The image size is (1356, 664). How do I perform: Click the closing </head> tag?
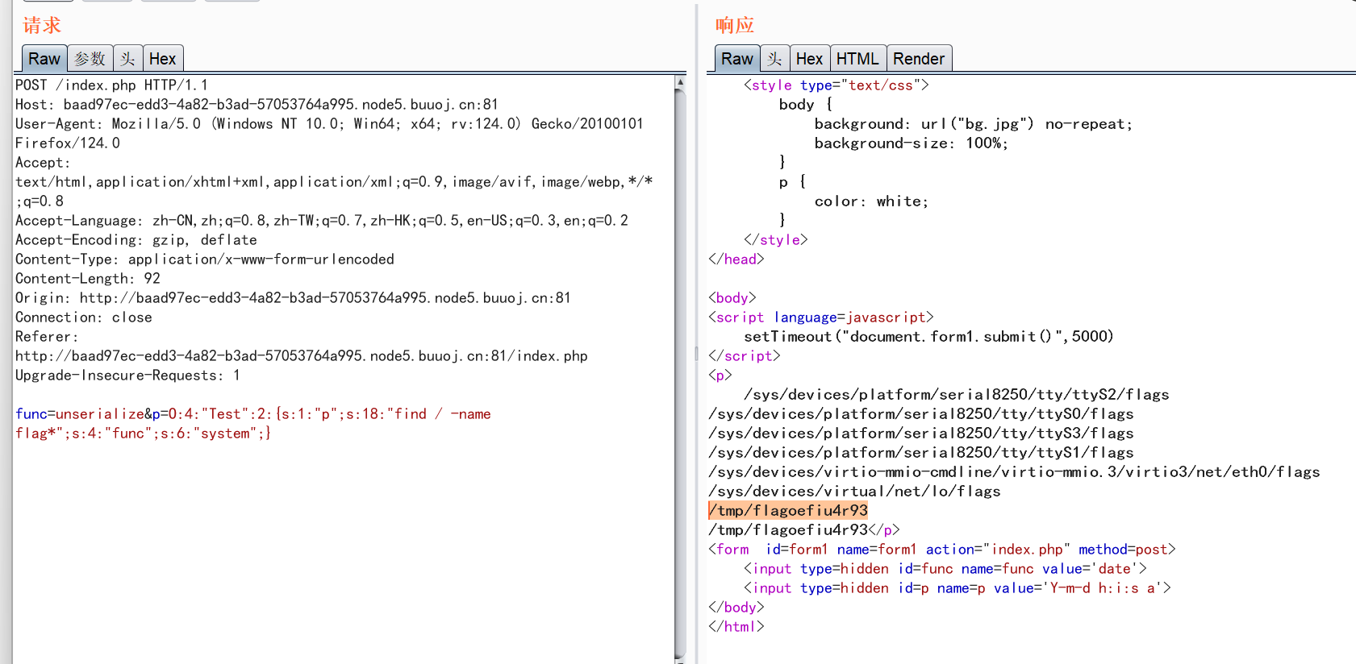click(x=736, y=259)
